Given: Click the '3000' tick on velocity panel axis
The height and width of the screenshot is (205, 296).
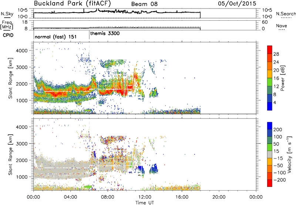Looking at the screenshot, I should point(22,144).
